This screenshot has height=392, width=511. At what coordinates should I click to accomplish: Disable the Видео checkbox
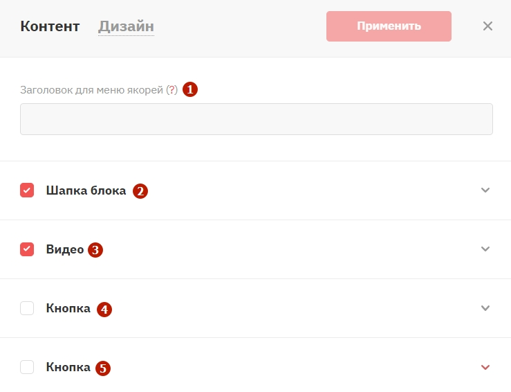click(x=27, y=249)
